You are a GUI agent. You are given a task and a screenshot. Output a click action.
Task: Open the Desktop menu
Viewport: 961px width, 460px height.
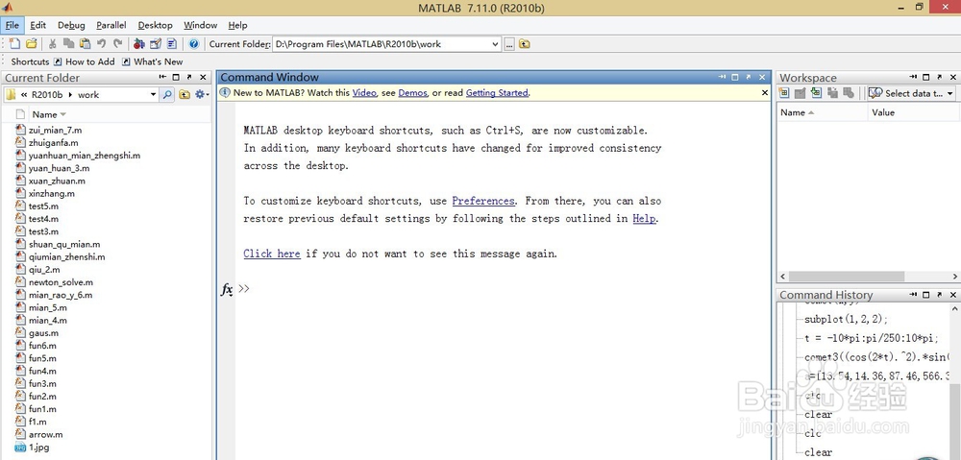155,25
